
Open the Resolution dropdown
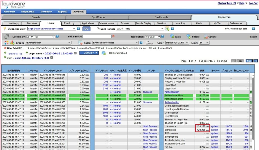coord(153,37)
